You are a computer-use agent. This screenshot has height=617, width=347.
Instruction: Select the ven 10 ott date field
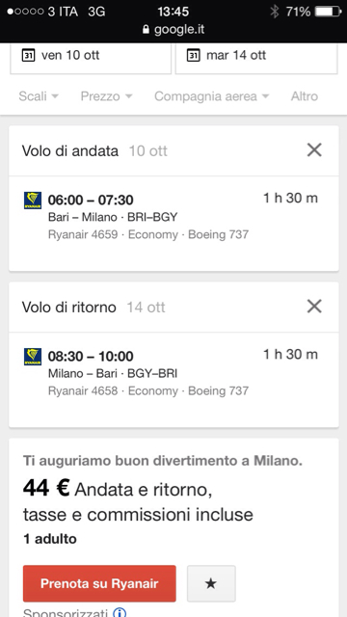point(91,58)
